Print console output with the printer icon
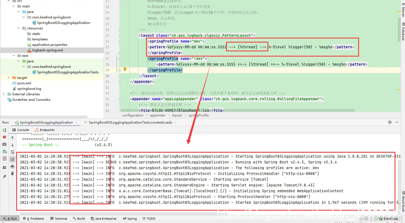This screenshot has height=223, width=405. pos(12,166)
